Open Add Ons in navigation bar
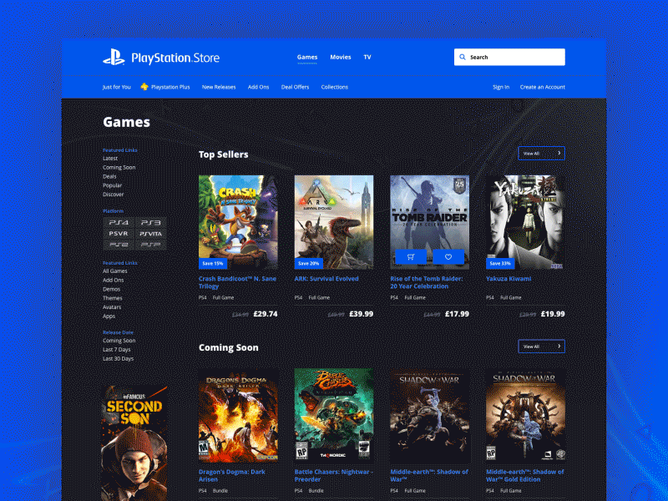The height and width of the screenshot is (501, 668). [x=258, y=87]
